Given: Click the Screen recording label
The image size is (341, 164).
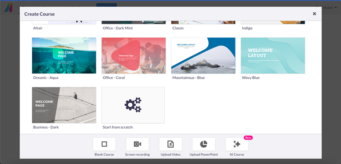Looking at the screenshot, I should click(x=137, y=154).
